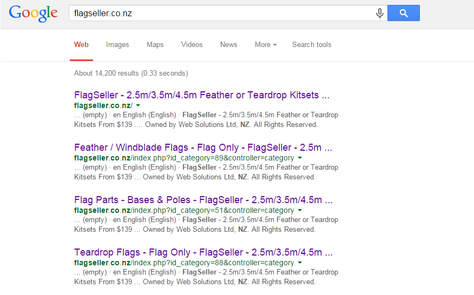Expand dropdown arrow beside id_category=88 URL

300,263
